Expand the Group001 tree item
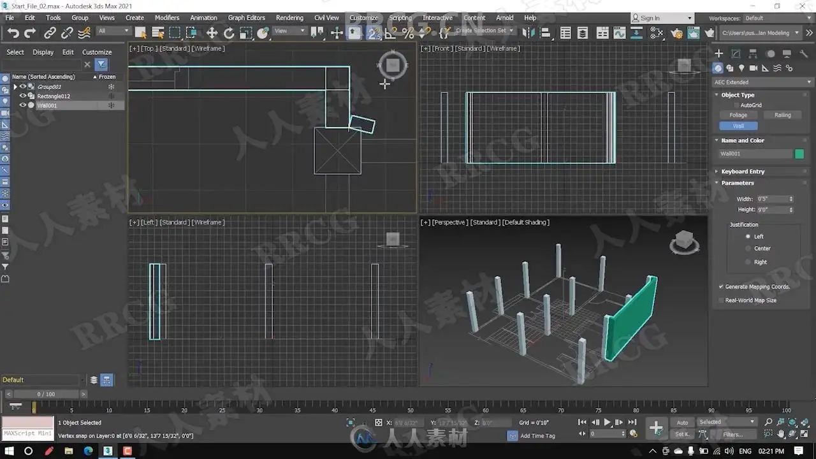This screenshot has height=459, width=816. coord(15,87)
